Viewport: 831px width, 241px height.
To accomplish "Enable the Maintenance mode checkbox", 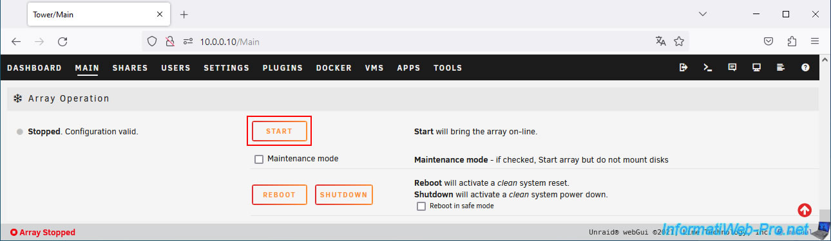I will tap(259, 159).
